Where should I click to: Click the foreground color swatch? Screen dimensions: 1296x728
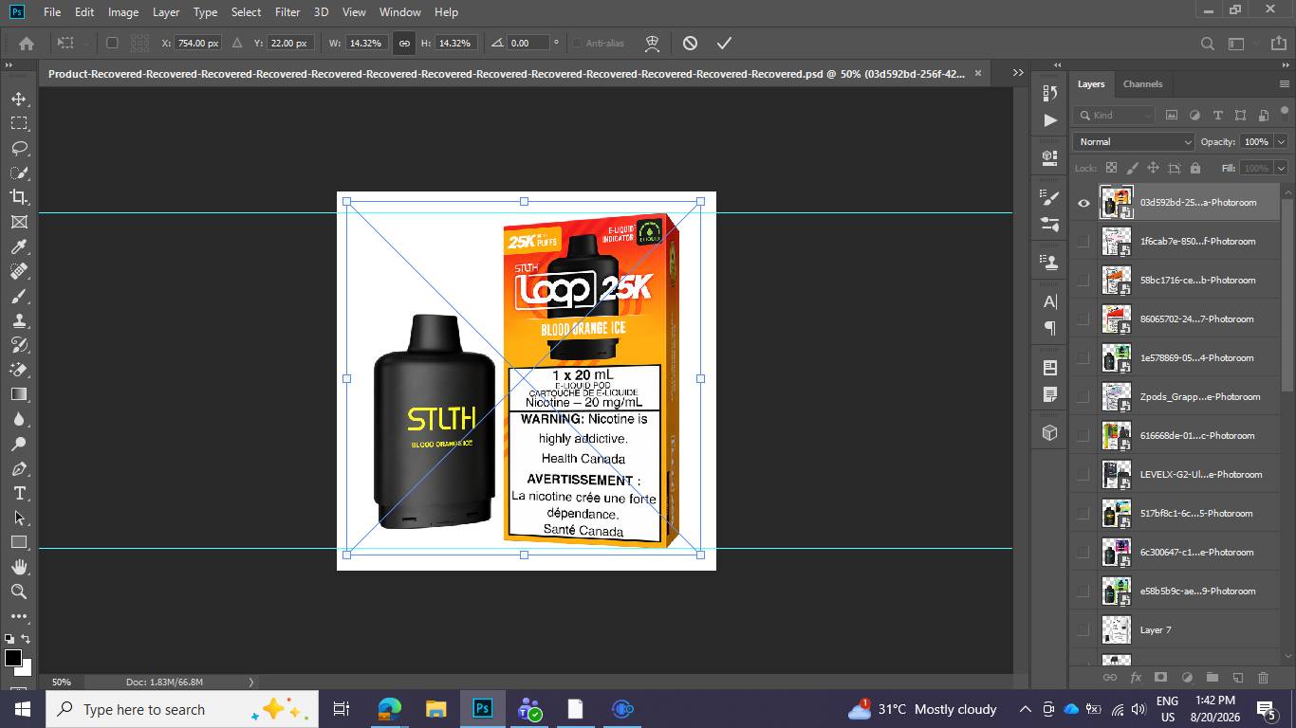pyautogui.click(x=12, y=658)
